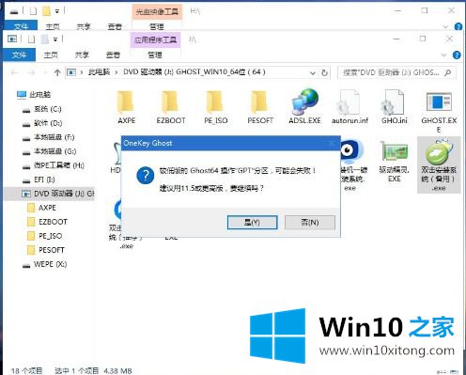Select 软件 (D:) drive in tree

pyautogui.click(x=42, y=123)
